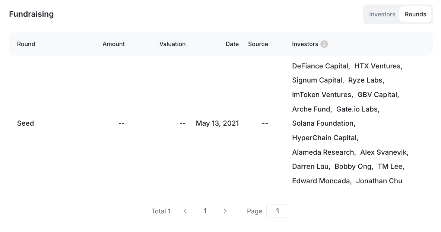Open Darren Lau investor link

(x=310, y=167)
